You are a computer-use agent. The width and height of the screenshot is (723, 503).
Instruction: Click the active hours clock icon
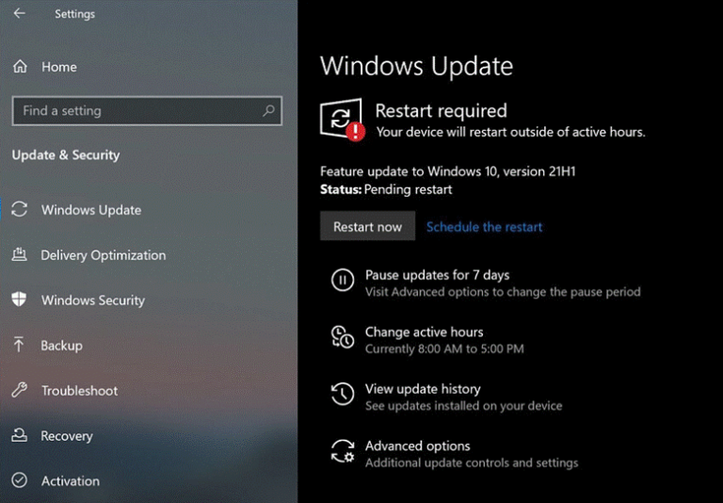pyautogui.click(x=343, y=336)
